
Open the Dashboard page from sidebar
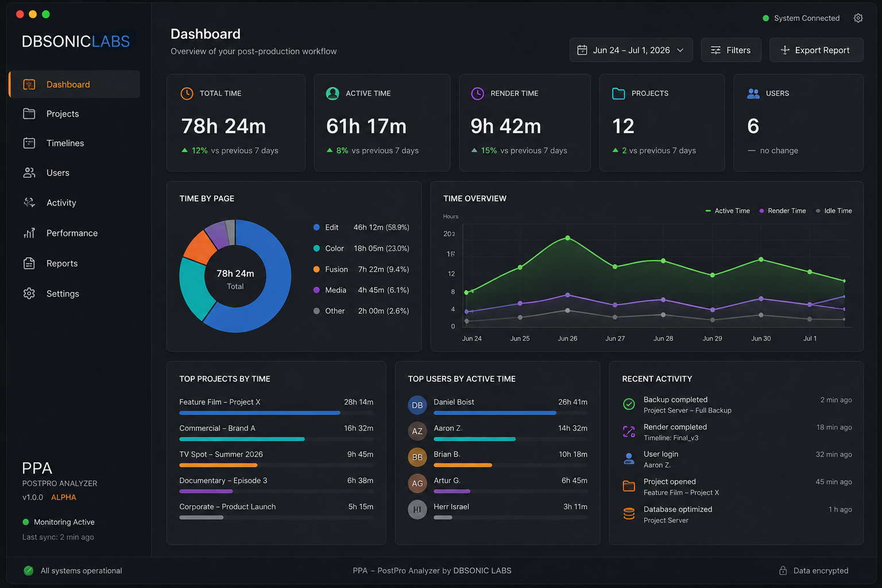(74, 84)
